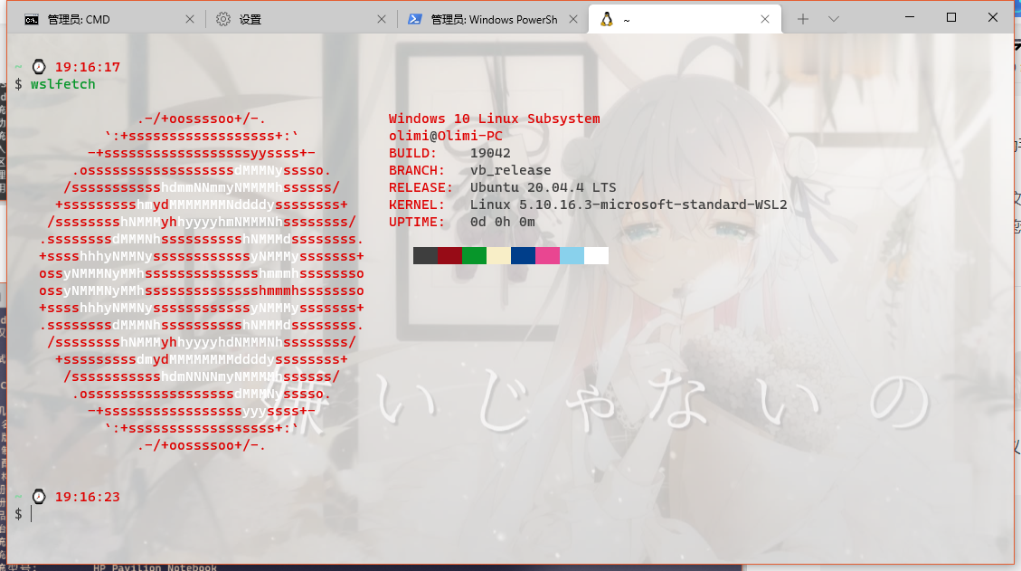Image resolution: width=1021 pixels, height=571 pixels.
Task: Click the Tux icon beside the 19:16:23 timestamp
Action: pyautogui.click(x=37, y=495)
